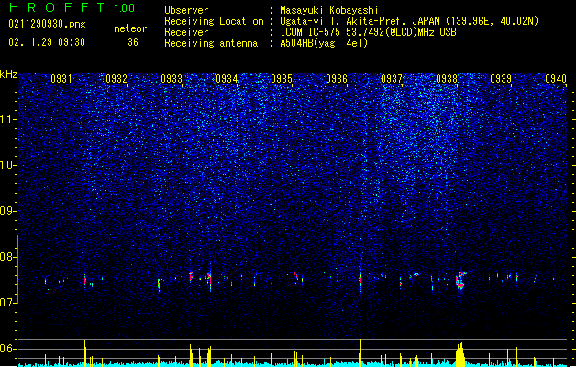Click the 0939 time marker
The height and width of the screenshot is (367, 577).
point(501,78)
